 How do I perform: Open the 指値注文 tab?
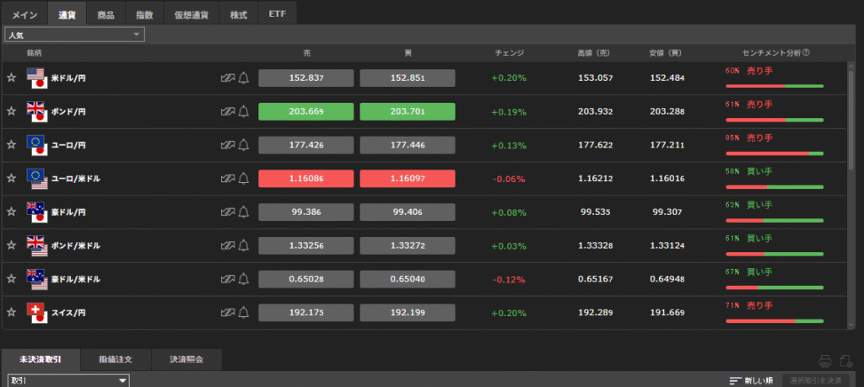[116, 360]
